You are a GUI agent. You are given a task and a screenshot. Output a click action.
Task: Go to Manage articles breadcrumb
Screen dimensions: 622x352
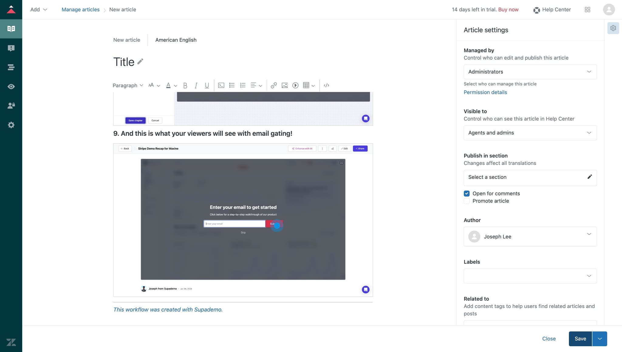tap(80, 9)
